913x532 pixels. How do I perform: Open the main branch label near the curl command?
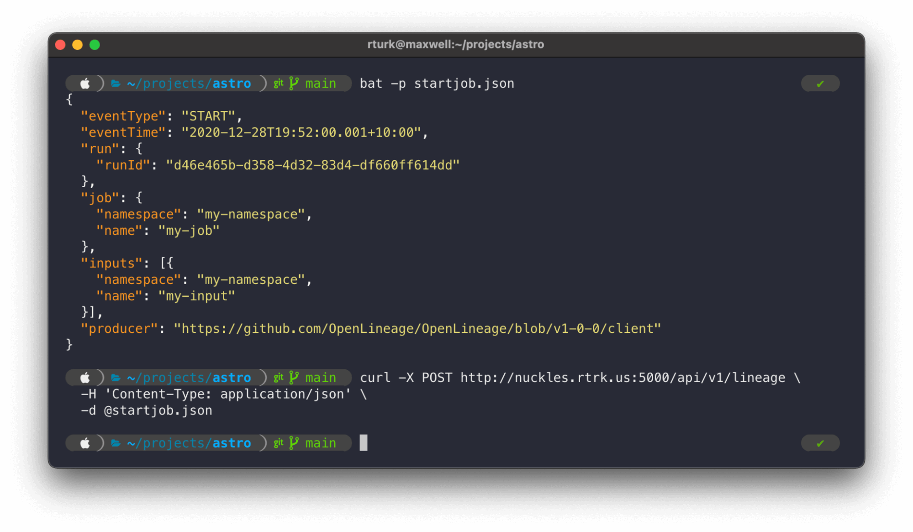click(320, 378)
